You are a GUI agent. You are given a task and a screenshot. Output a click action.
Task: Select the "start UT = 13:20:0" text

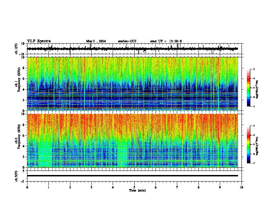coord(166,41)
